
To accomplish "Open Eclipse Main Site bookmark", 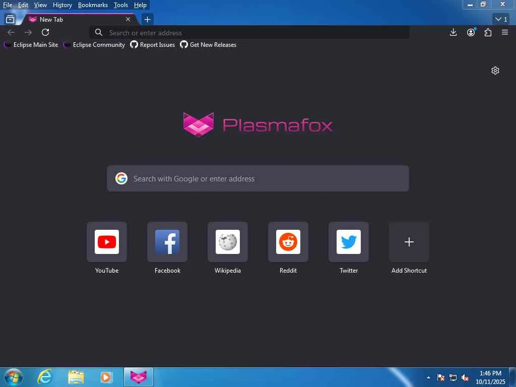I will pyautogui.click(x=31, y=45).
